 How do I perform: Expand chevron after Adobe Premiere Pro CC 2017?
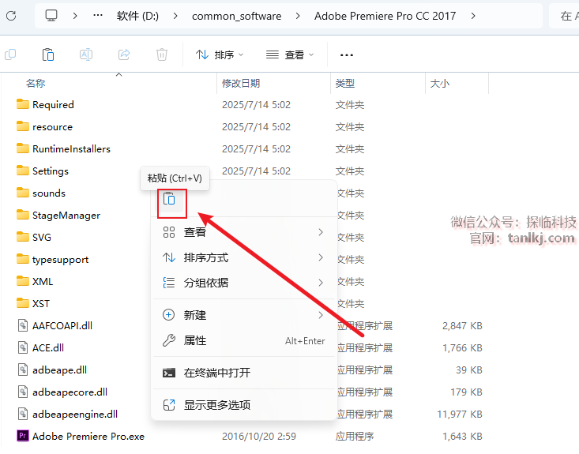473,16
